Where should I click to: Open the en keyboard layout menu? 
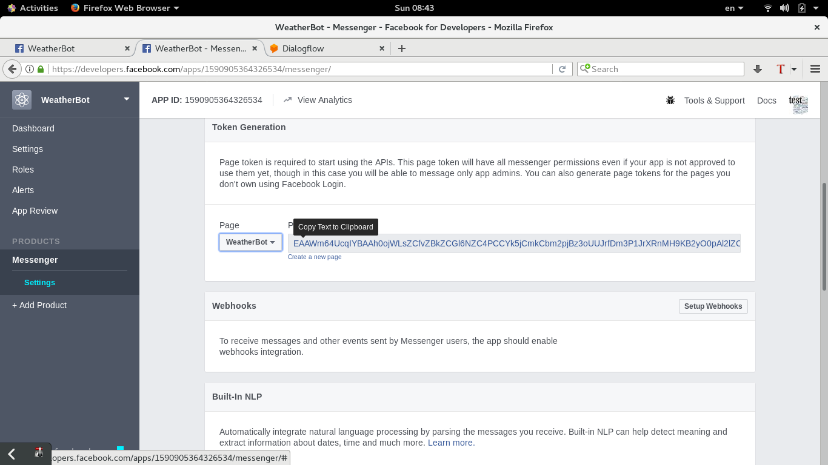734,8
